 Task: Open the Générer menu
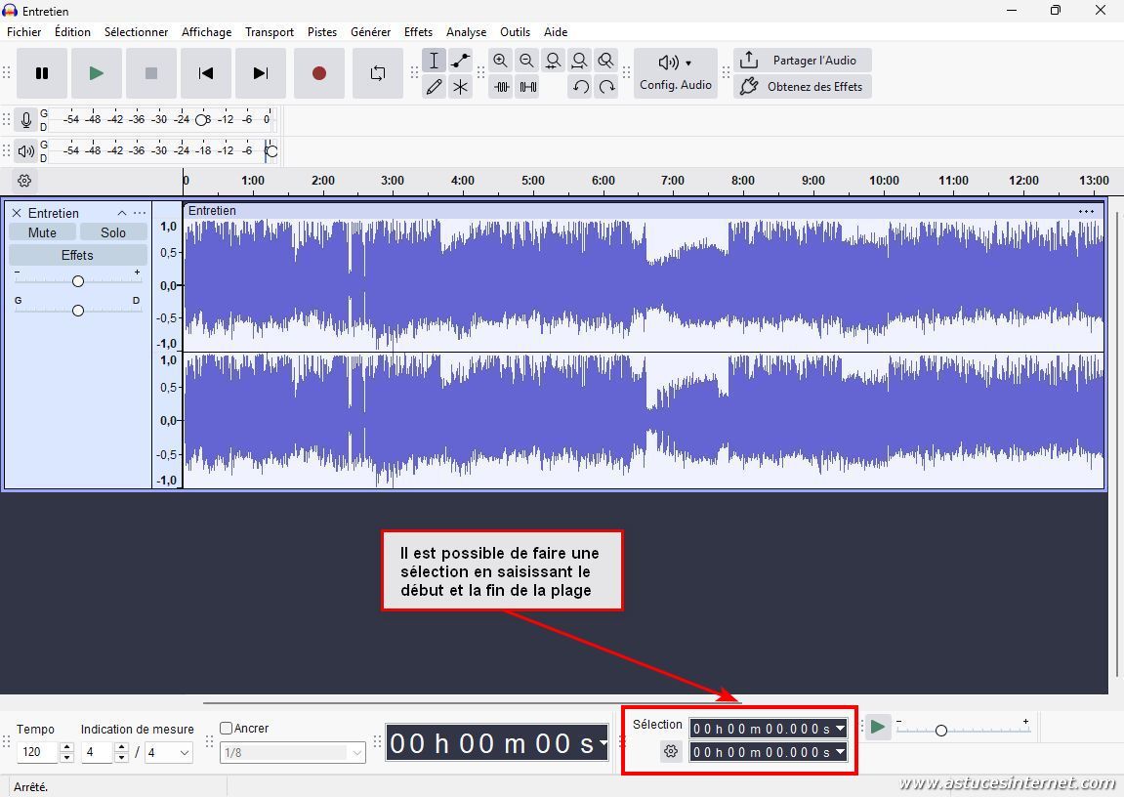(370, 31)
